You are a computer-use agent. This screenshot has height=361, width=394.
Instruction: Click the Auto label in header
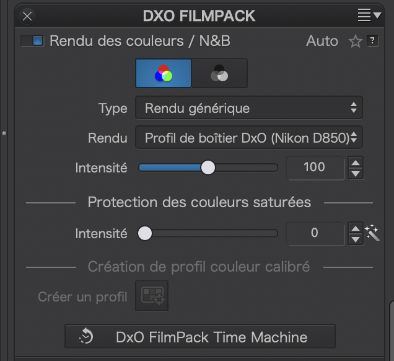322,41
